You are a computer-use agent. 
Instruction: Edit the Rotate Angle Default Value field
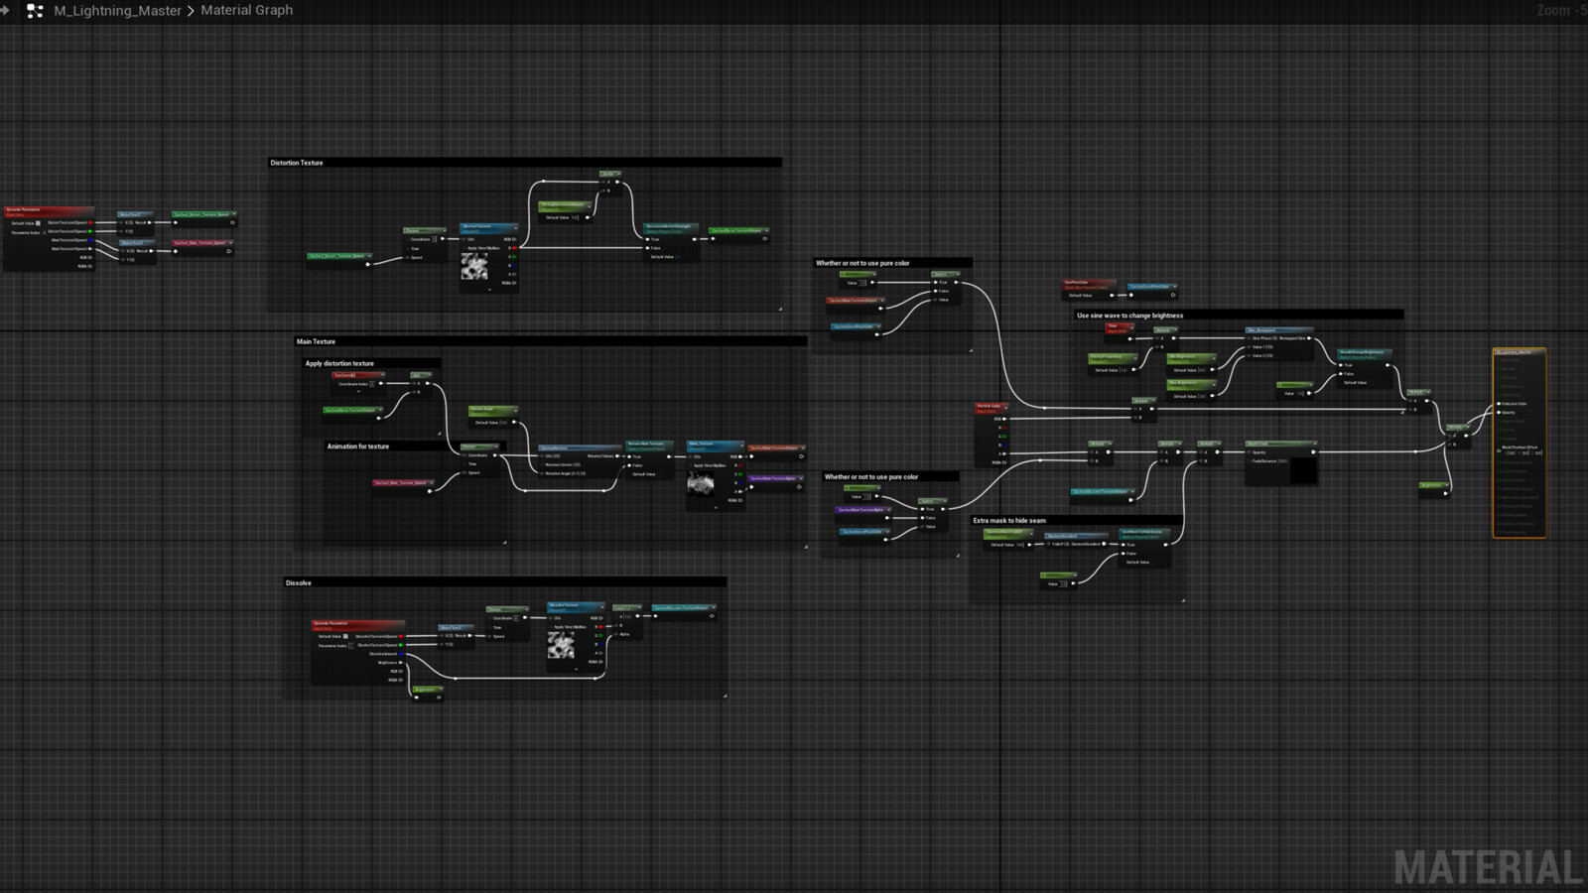pos(504,423)
